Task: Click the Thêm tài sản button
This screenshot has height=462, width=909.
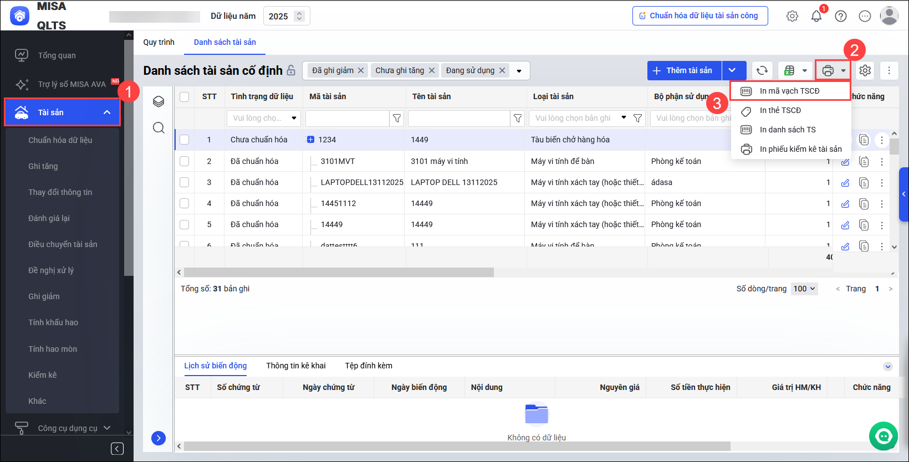Action: 684,70
